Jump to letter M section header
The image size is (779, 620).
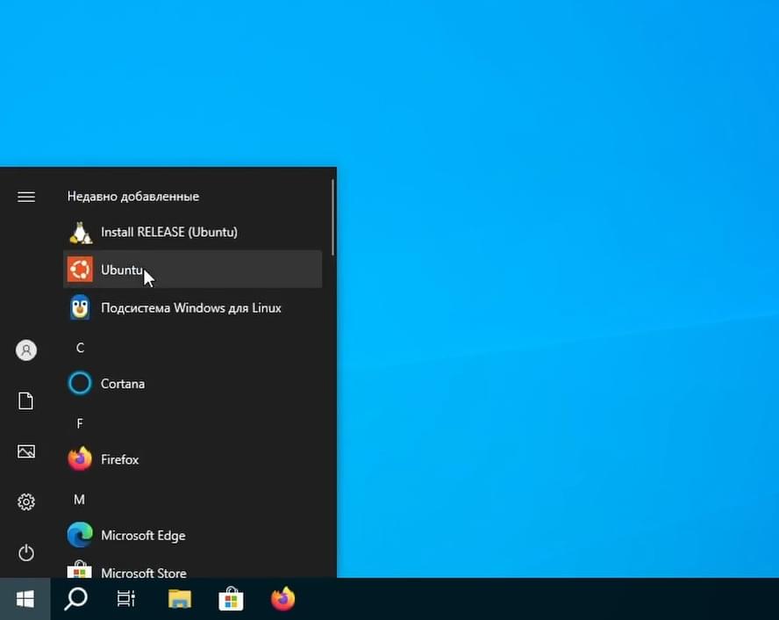[80, 500]
